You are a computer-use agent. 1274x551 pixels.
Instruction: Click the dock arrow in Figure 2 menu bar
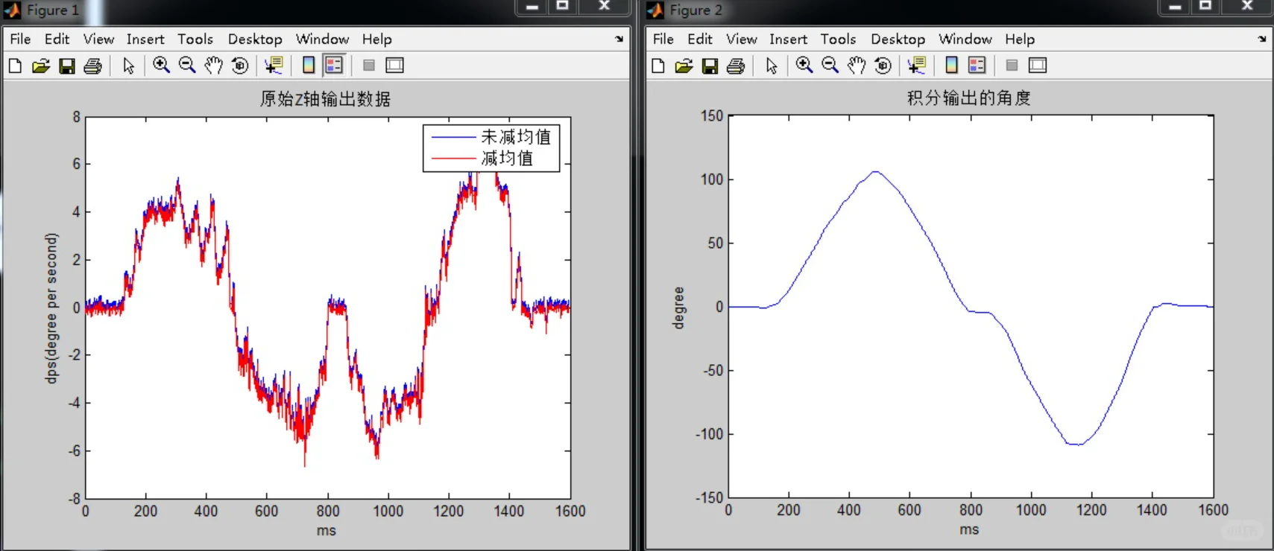(x=1262, y=39)
